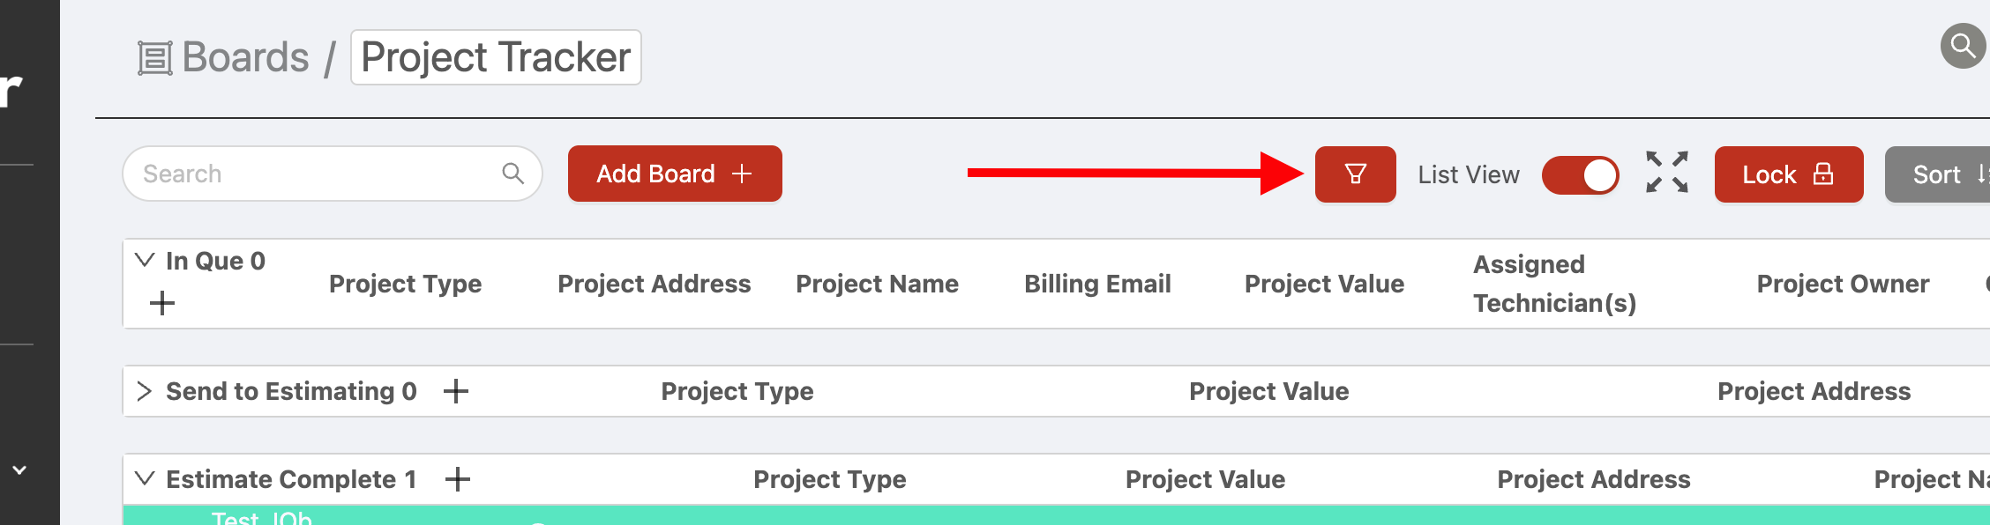Add item to In Que with plus
Screen dimensions: 1990x525
[162, 304]
